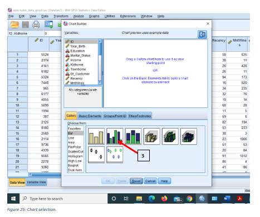Click the variables list down scroll arrow
The image size is (260, 217).
point(100,82)
